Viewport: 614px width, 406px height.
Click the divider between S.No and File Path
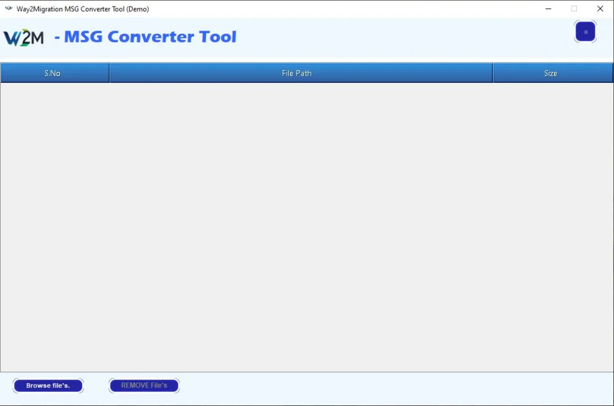coord(110,73)
